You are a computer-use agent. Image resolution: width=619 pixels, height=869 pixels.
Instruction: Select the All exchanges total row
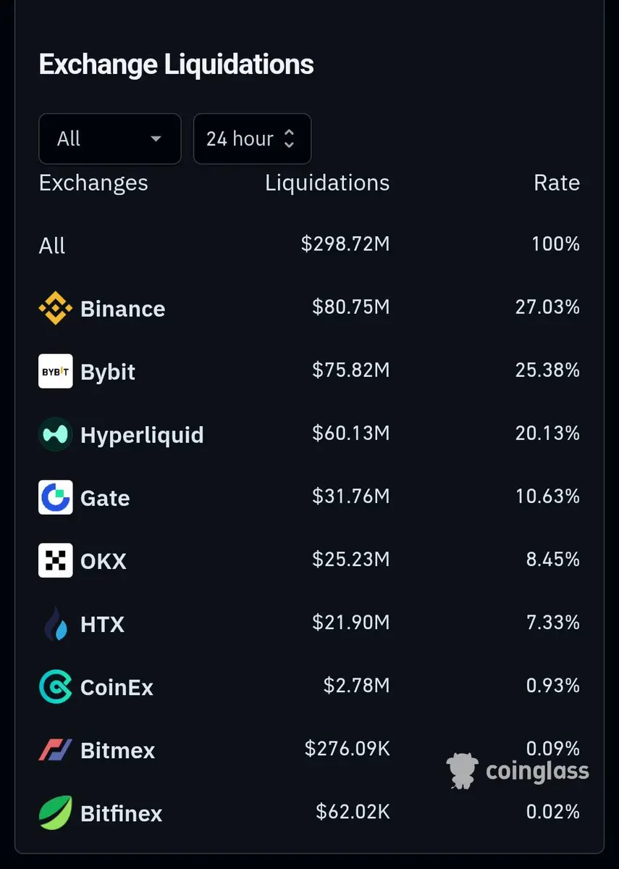click(x=52, y=246)
